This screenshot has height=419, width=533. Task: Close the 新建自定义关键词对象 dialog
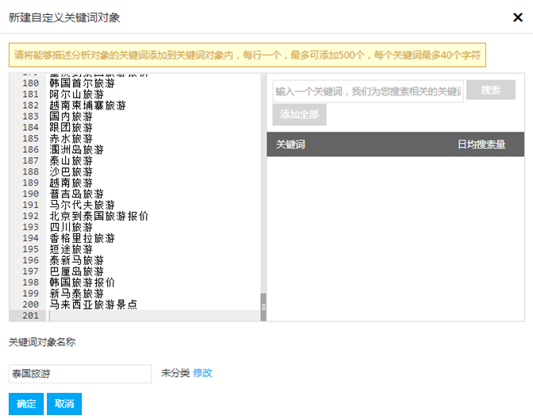tap(518, 17)
